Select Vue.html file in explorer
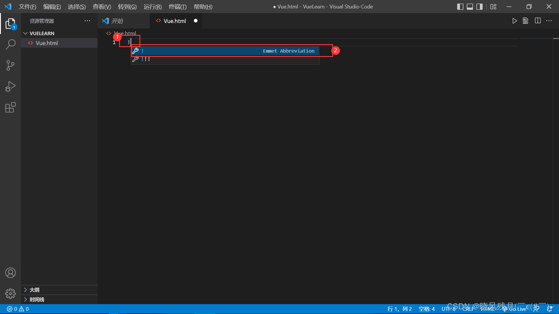Image resolution: width=559 pixels, height=314 pixels. (x=47, y=43)
